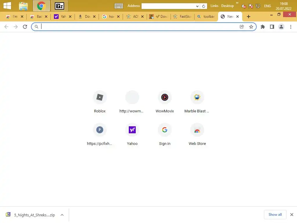Image resolution: width=297 pixels, height=223 pixels.
Task: Open a new tab with plus button
Action: click(x=248, y=17)
